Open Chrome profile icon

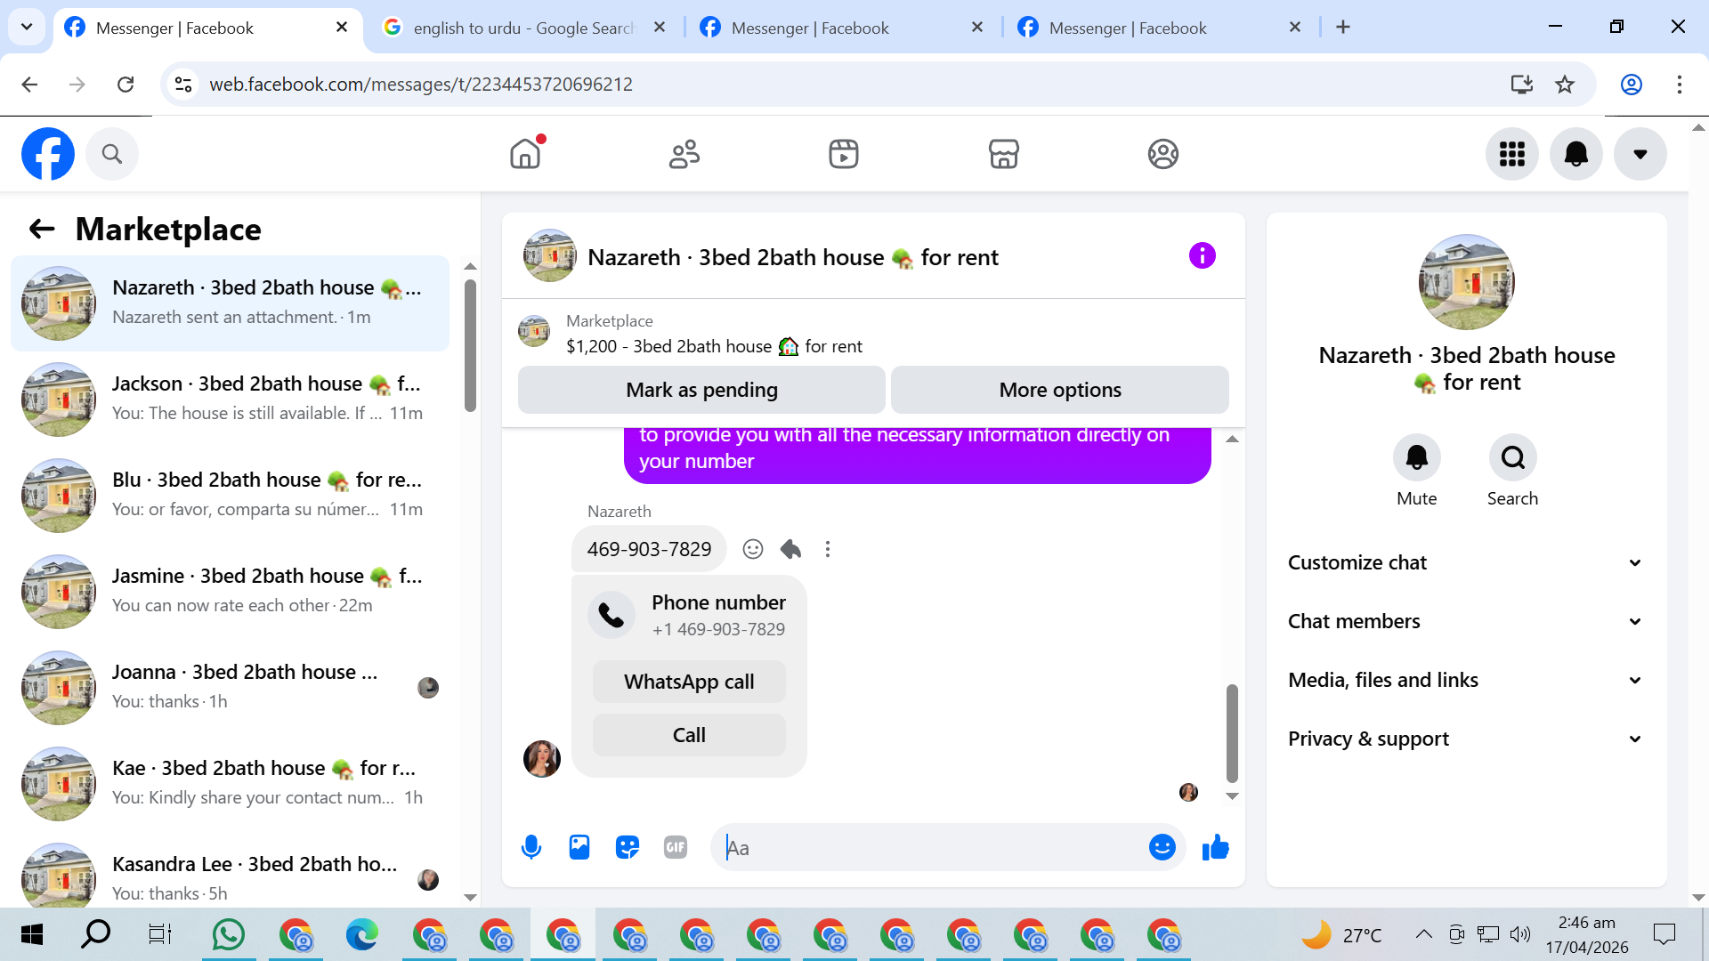coord(1632,85)
